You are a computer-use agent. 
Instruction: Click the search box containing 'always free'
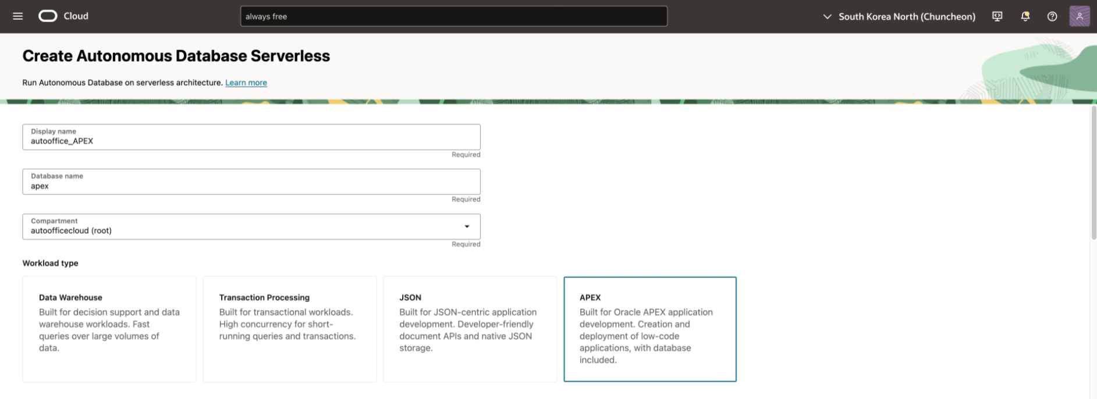click(x=453, y=16)
